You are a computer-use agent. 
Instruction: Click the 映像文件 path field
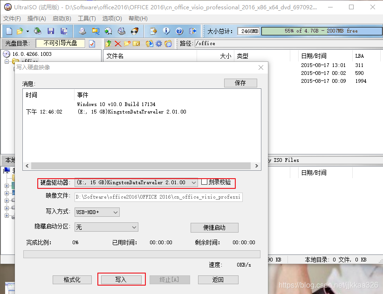click(x=158, y=197)
